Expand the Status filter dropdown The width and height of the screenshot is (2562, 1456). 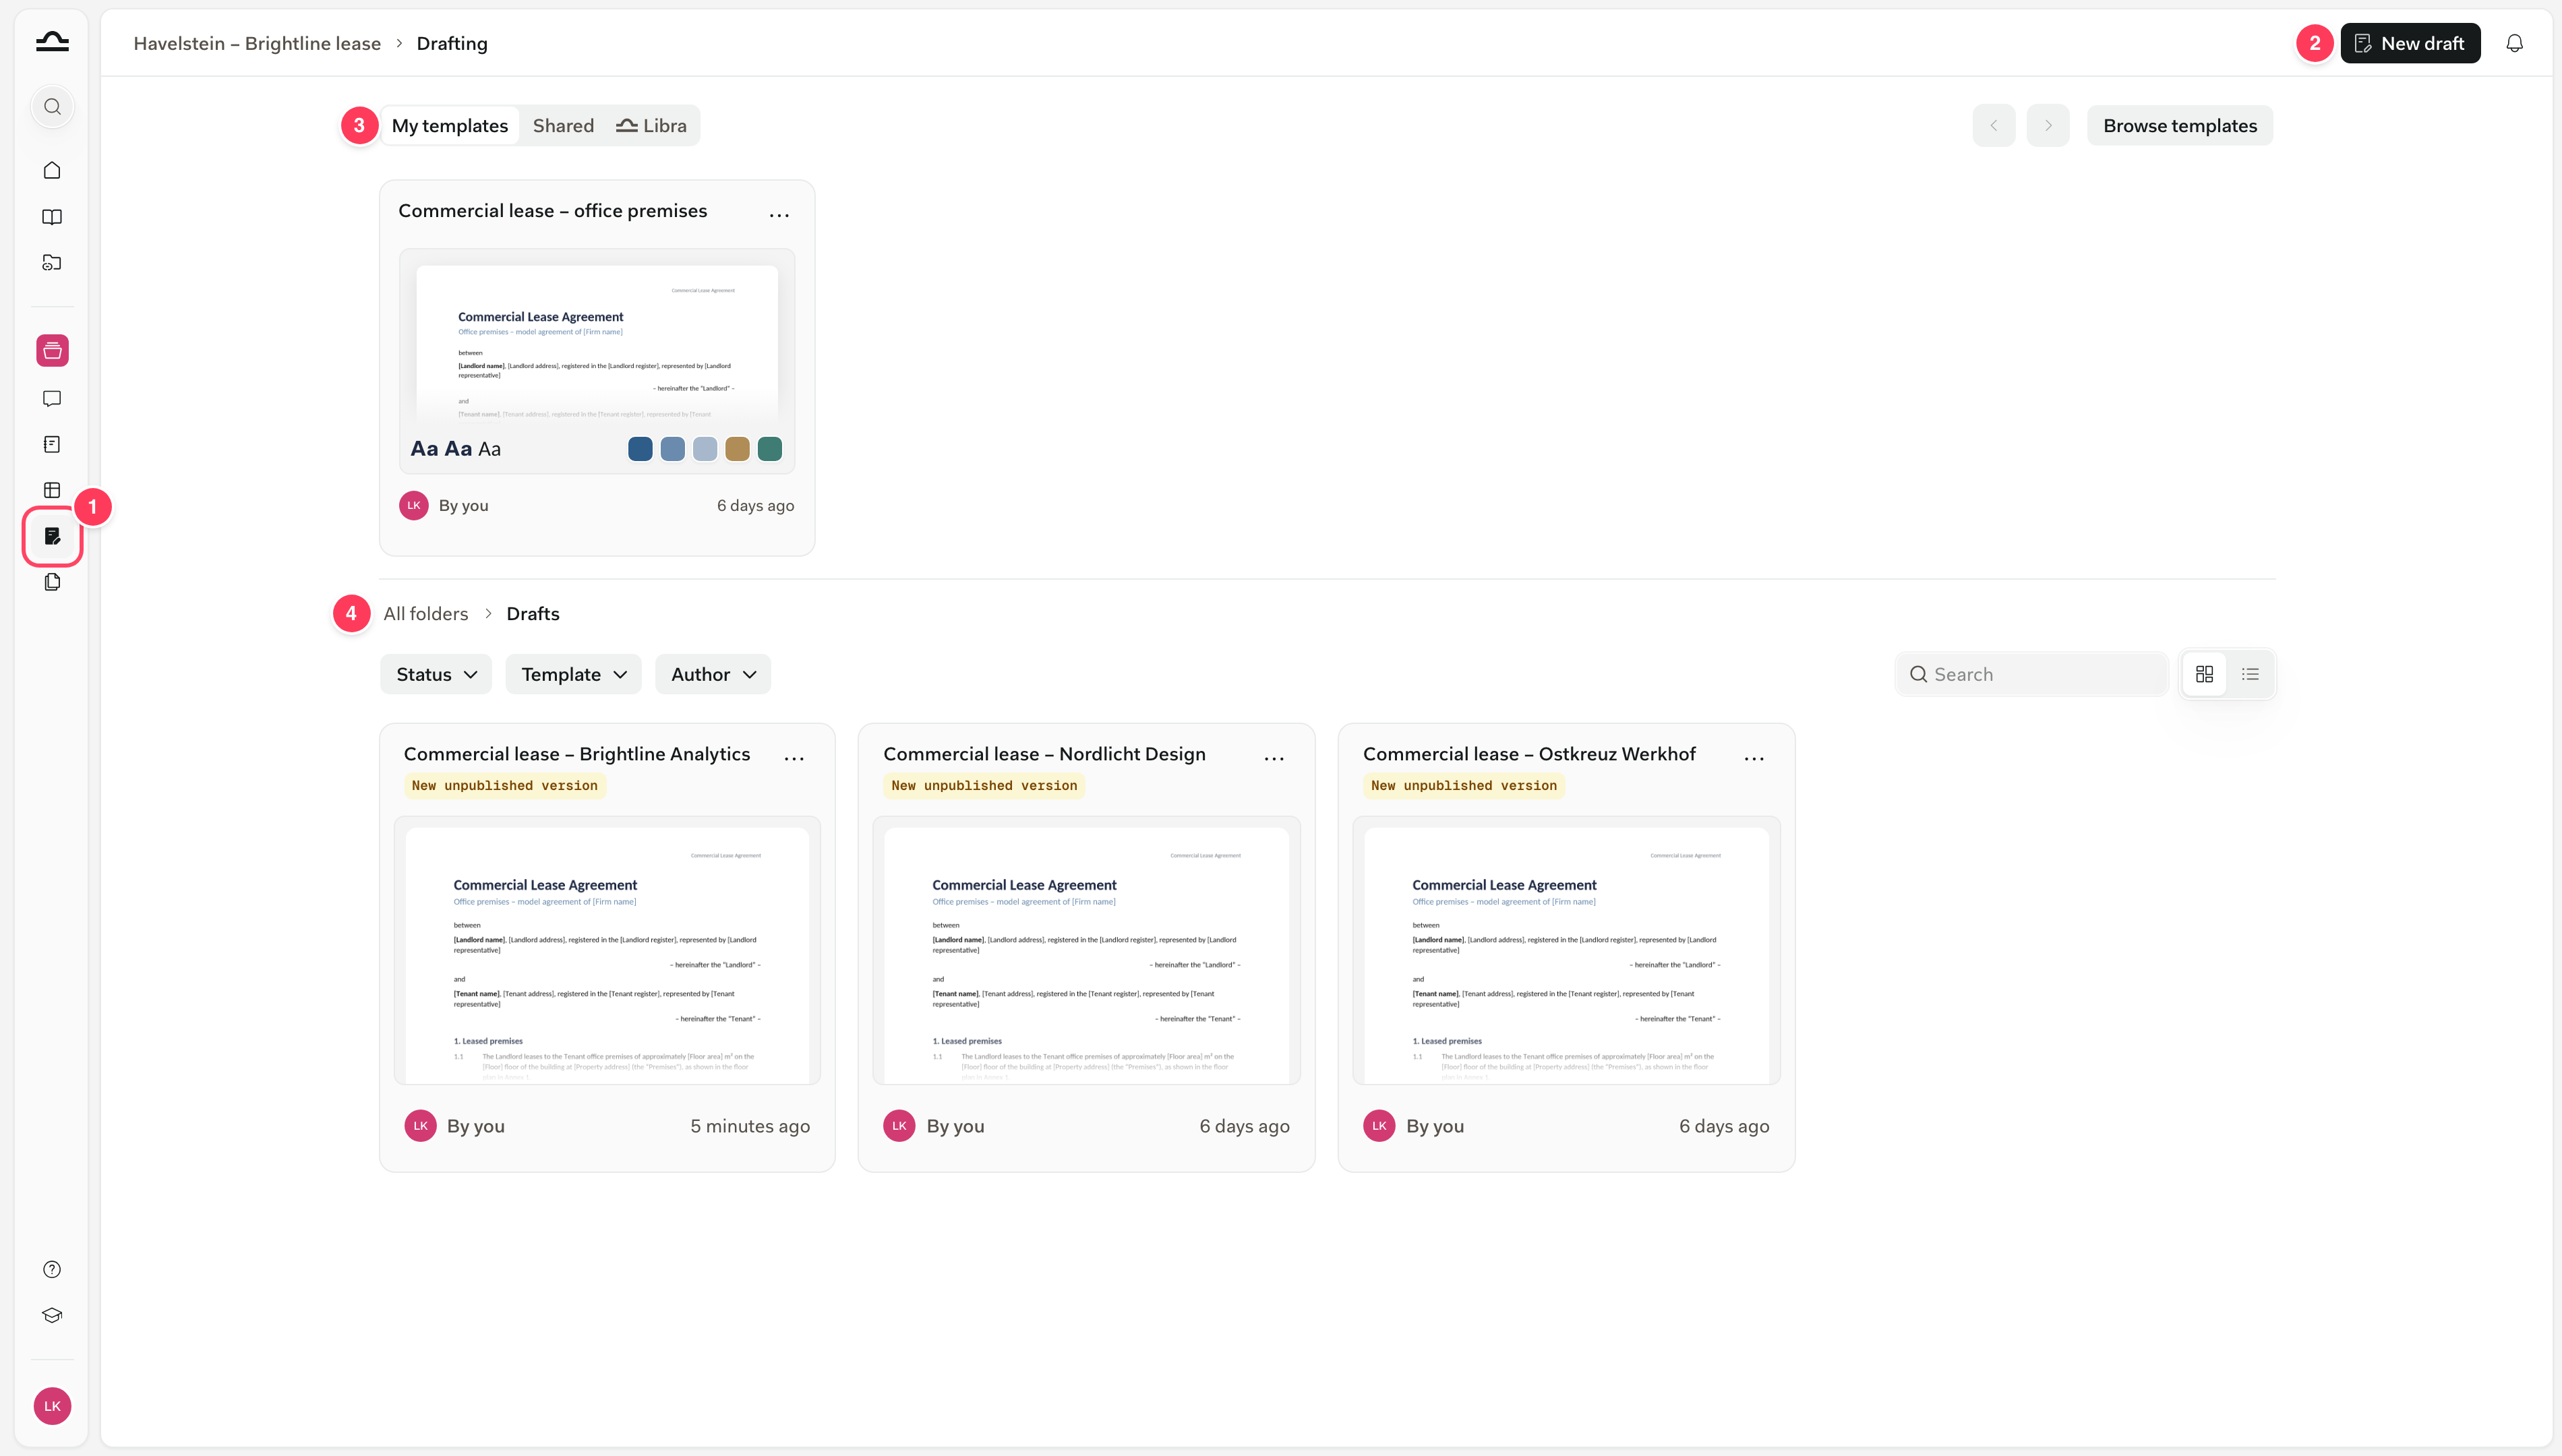[436, 675]
